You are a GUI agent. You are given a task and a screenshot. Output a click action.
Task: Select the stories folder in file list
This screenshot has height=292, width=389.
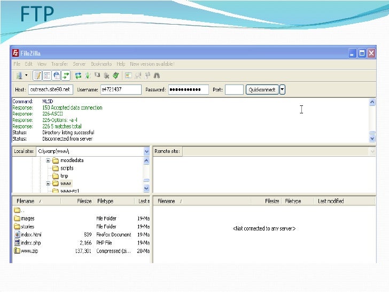click(25, 226)
